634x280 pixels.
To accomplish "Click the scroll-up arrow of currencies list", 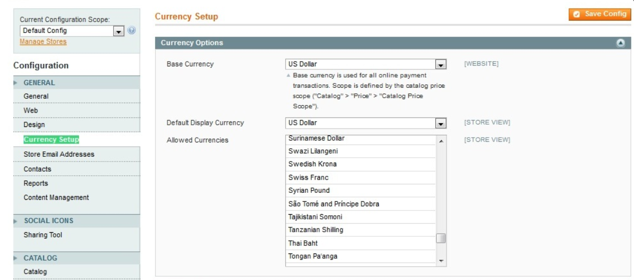I will pos(441,141).
